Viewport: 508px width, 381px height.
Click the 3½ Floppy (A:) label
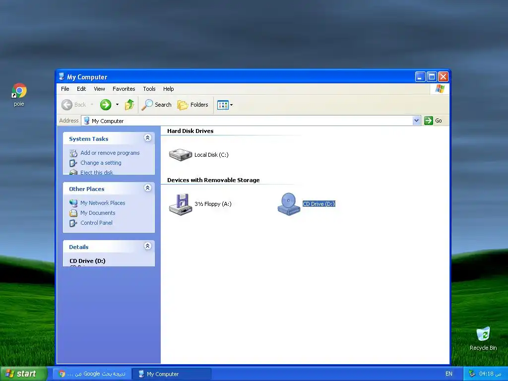[x=213, y=204]
